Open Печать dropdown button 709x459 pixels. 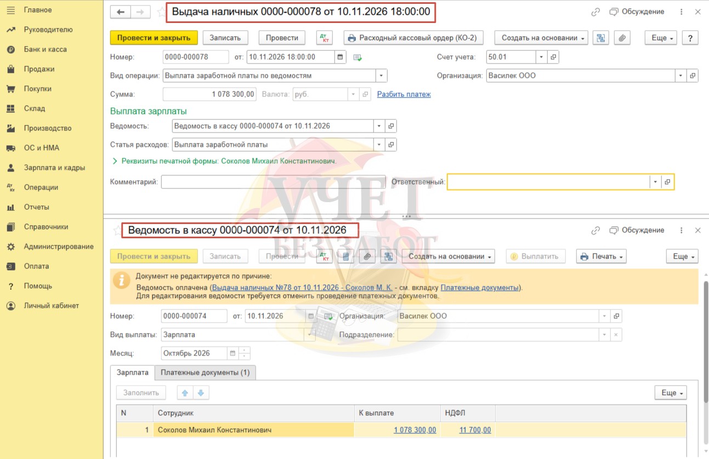[601, 256]
